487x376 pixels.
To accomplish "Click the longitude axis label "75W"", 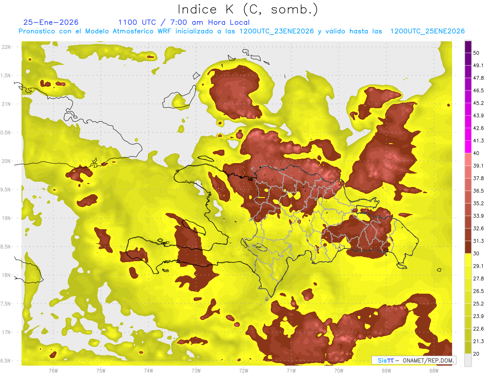I will [x=101, y=370].
